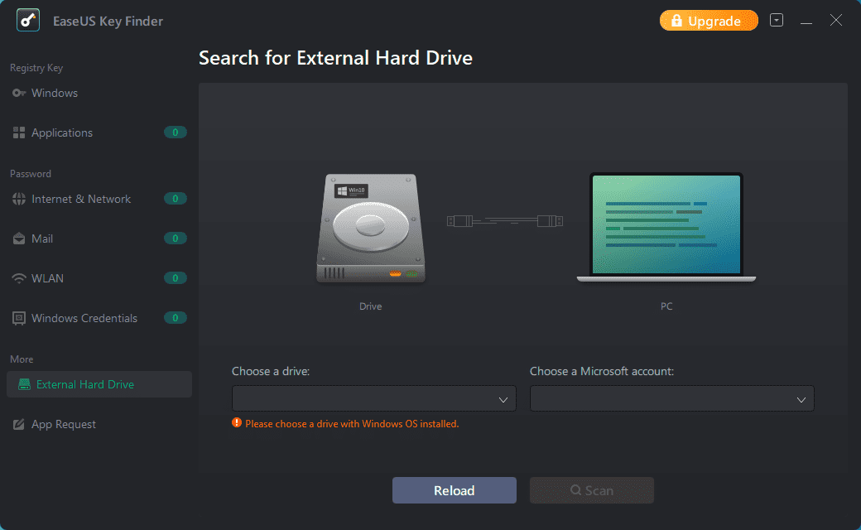861x530 pixels.
Task: Click the "Please choose a drive" warning text
Action: point(352,423)
